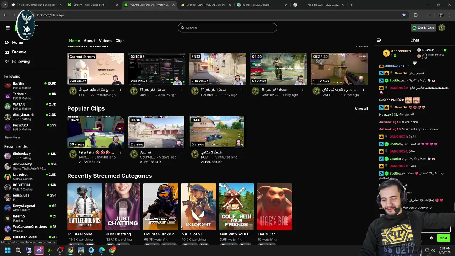Open the Current Stream thumbnail
455x256 pixels.
pyautogui.click(x=96, y=69)
